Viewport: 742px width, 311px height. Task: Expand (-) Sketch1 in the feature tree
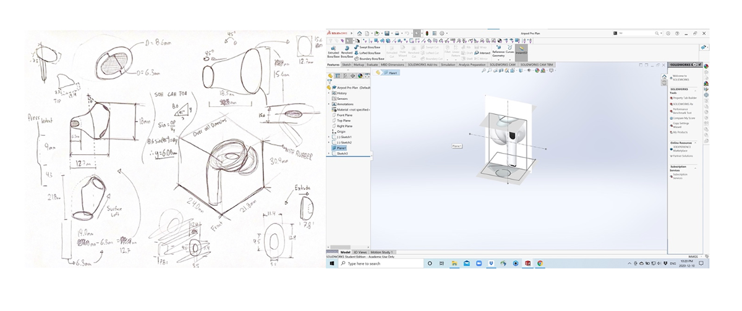pyautogui.click(x=329, y=137)
